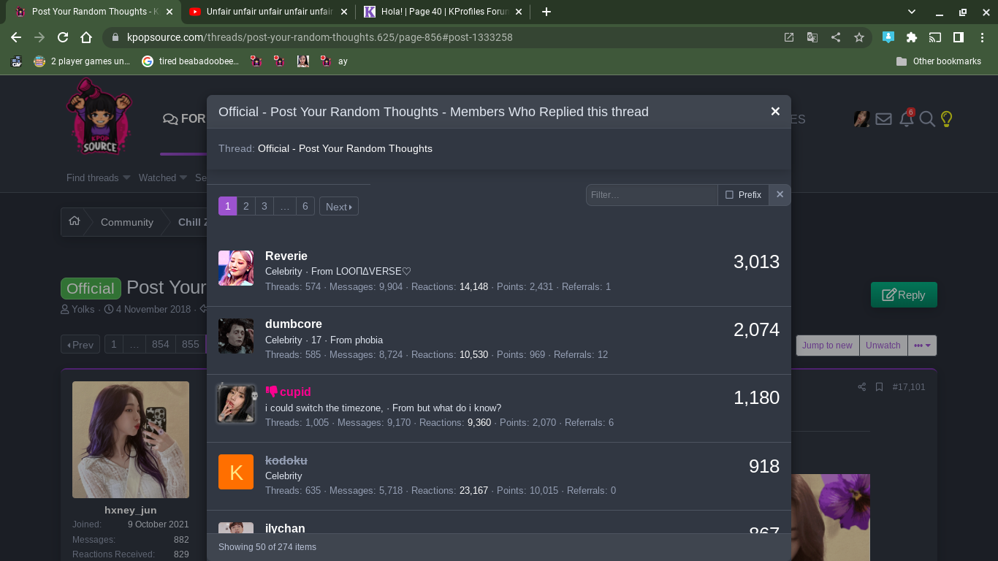Open the members list Next page
This screenshot has height=561, width=998.
339,207
